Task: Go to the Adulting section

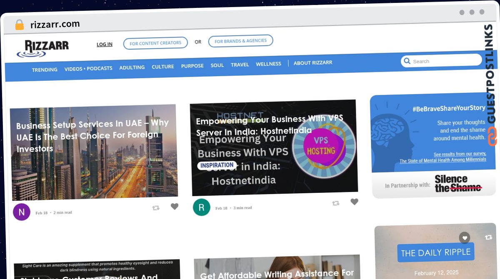Action: pos(132,67)
